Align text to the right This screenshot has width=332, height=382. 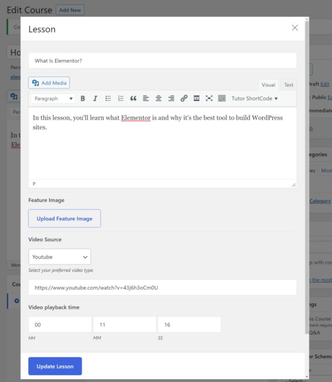pyautogui.click(x=171, y=98)
